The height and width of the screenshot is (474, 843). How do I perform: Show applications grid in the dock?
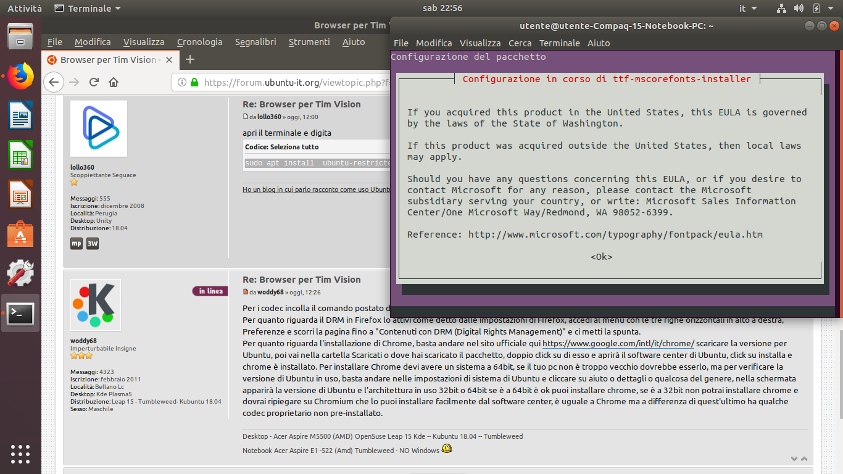[x=20, y=454]
